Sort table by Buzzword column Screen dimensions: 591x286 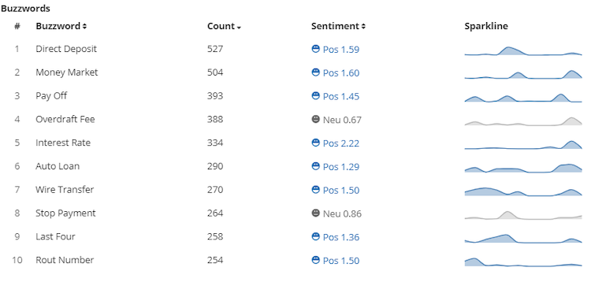coord(61,26)
